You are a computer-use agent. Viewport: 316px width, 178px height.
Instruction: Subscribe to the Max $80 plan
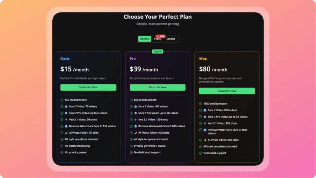click(x=227, y=91)
